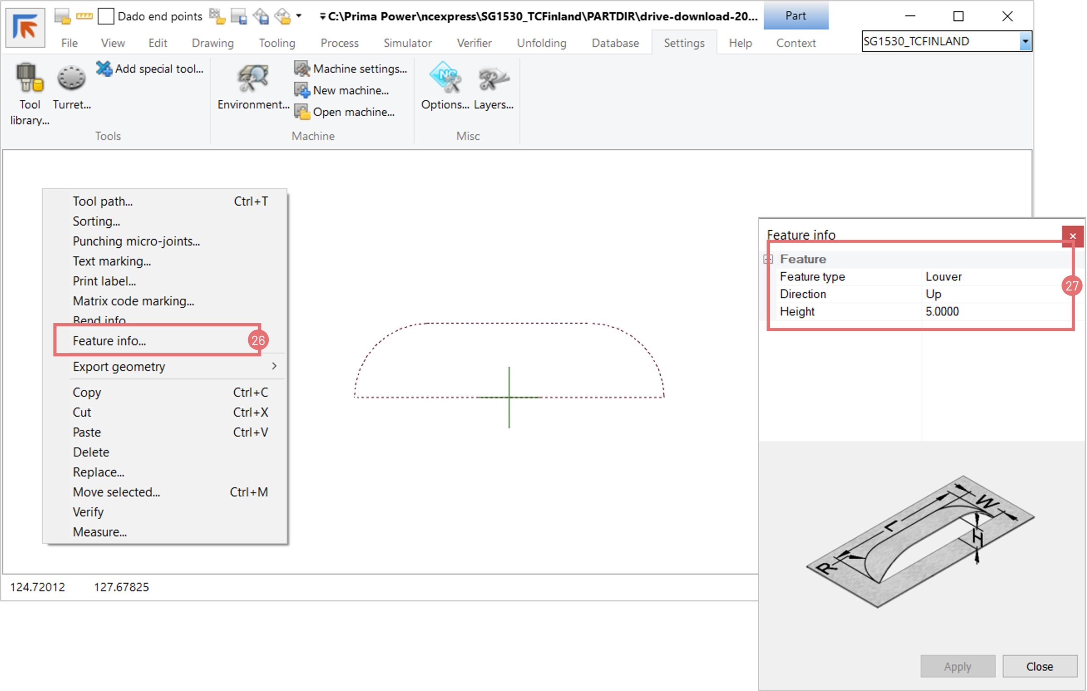Click the Apply button

pyautogui.click(x=957, y=666)
